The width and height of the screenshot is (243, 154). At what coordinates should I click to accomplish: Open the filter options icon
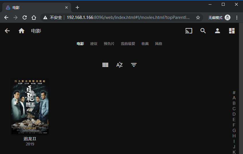[x=134, y=65]
